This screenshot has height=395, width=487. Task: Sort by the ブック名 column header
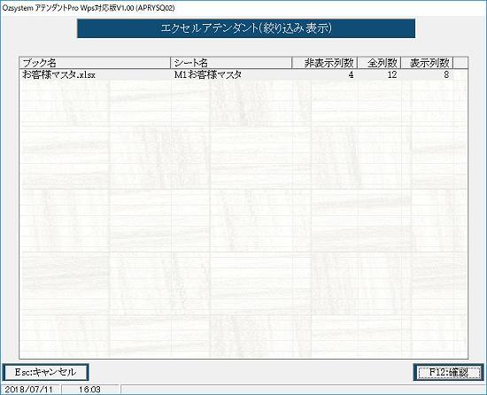(95, 63)
